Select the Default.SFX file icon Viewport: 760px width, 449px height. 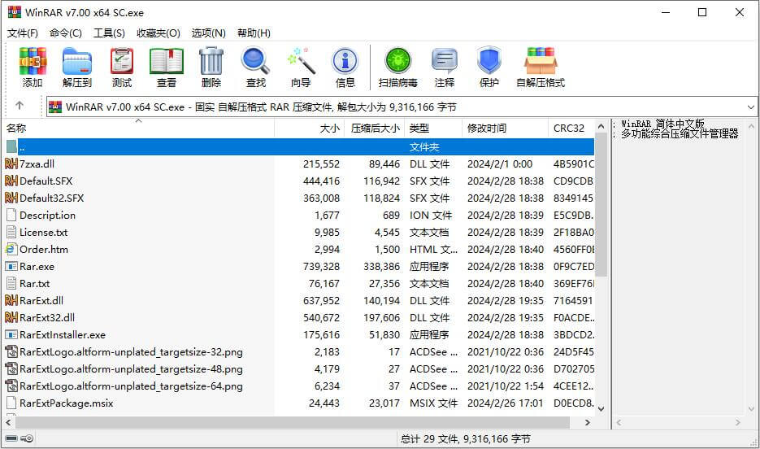pos(11,181)
